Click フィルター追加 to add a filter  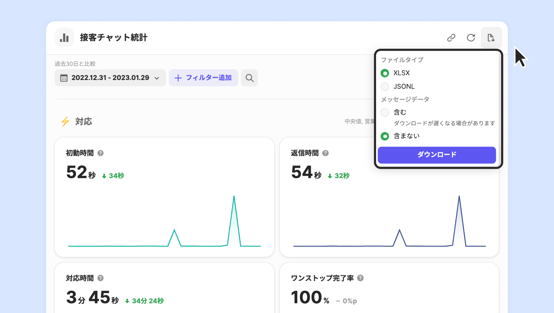[x=203, y=78]
